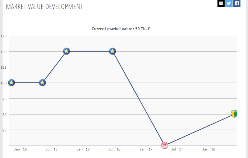248x158 pixels.
Task: Select the first crest marker at 150
Action: coord(66,51)
